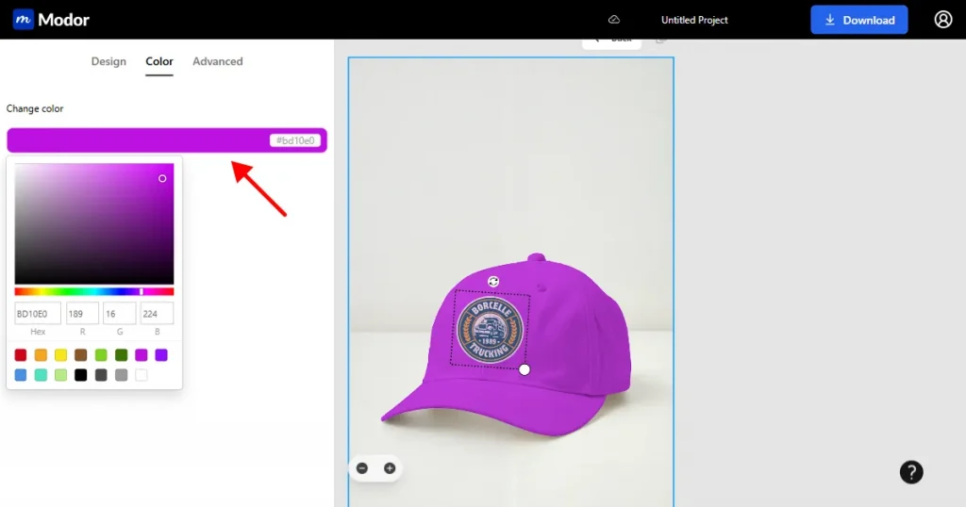Open the help question mark icon
The height and width of the screenshot is (507, 966).
tap(911, 472)
